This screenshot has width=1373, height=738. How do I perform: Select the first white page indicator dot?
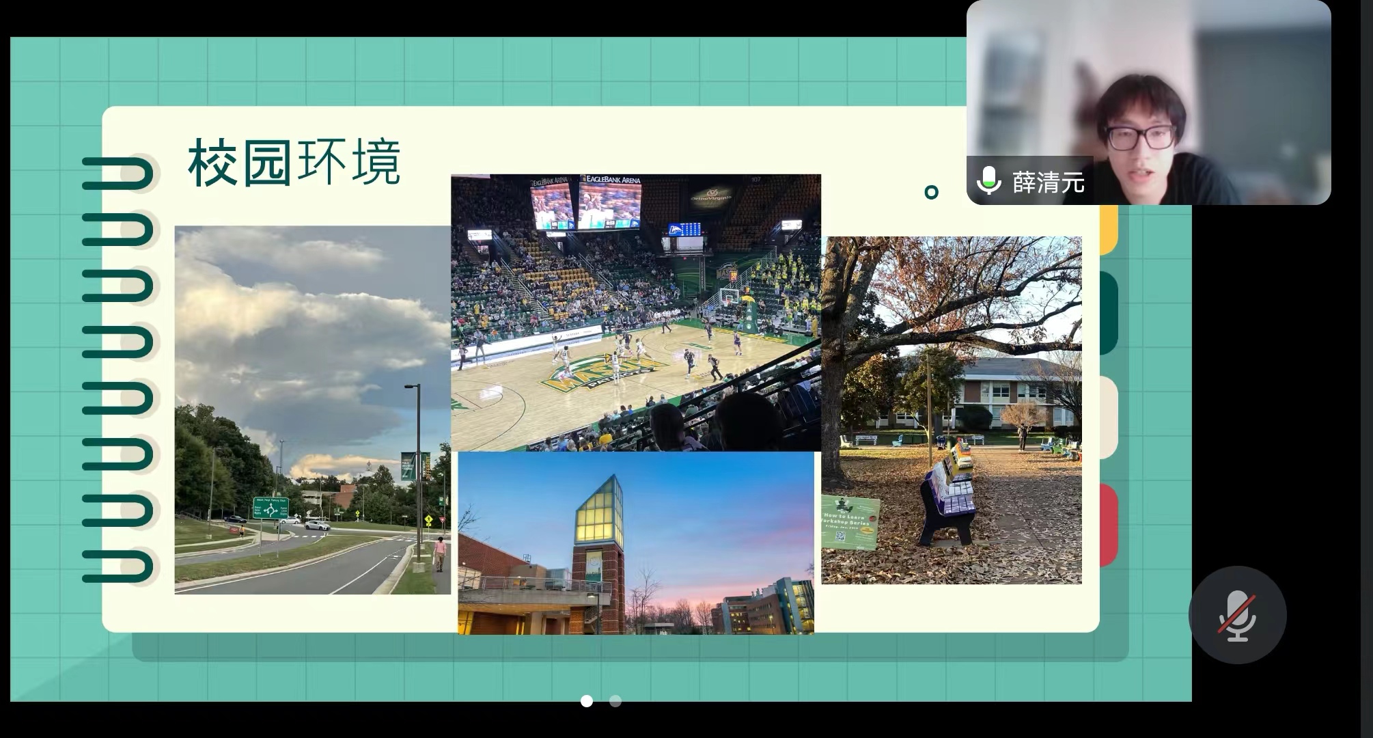coord(586,701)
